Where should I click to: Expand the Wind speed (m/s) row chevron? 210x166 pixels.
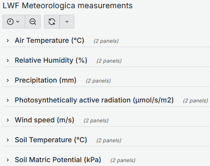coord(8,120)
